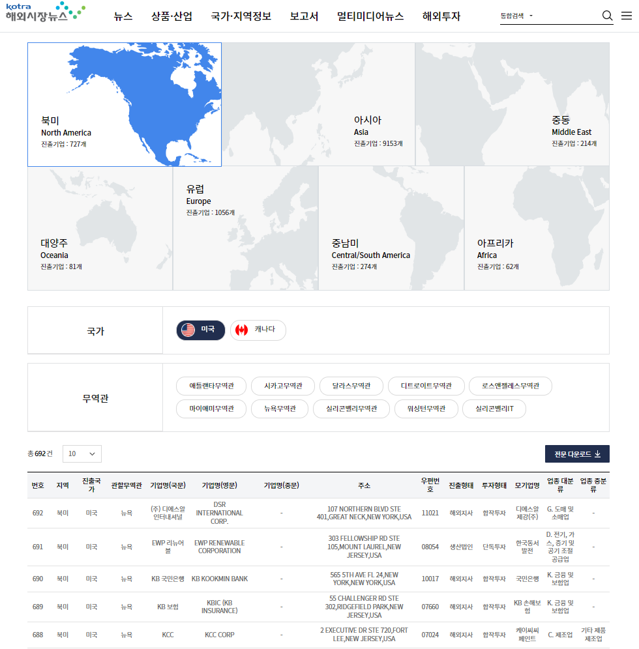Filter by 로스앤젤레스무역관
639x649 pixels.
pyautogui.click(x=510, y=386)
